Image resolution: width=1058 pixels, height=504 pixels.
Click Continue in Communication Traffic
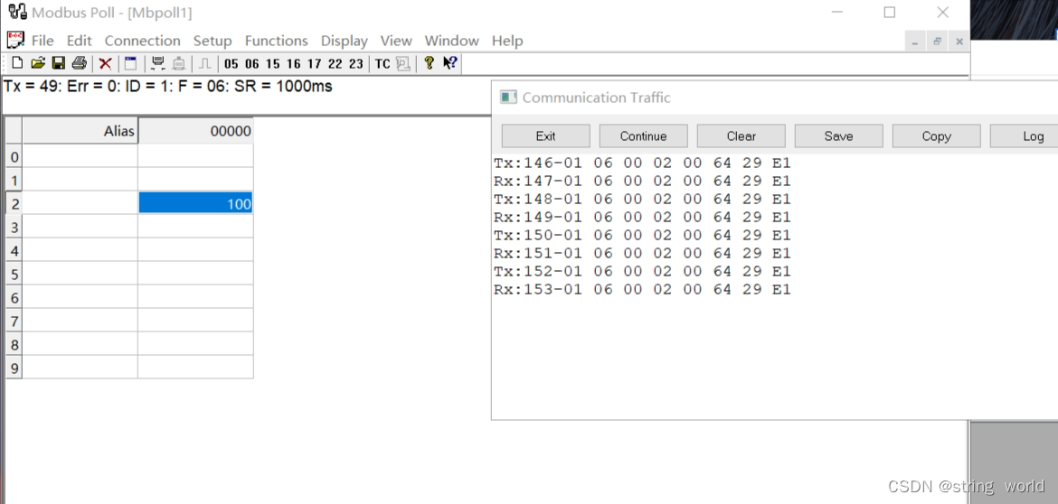[643, 136]
